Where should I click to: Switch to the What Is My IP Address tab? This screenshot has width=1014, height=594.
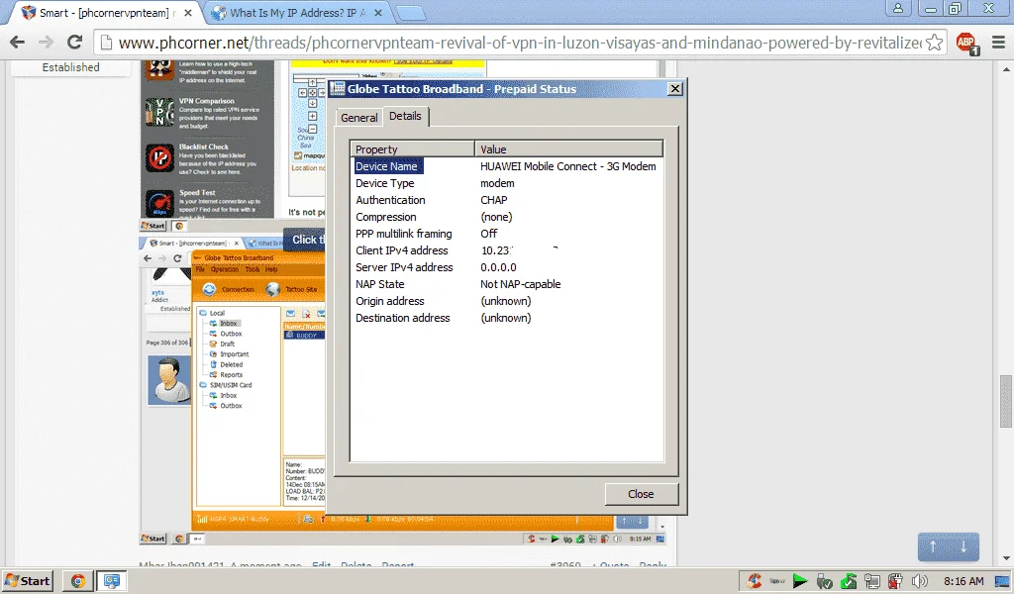coord(296,12)
